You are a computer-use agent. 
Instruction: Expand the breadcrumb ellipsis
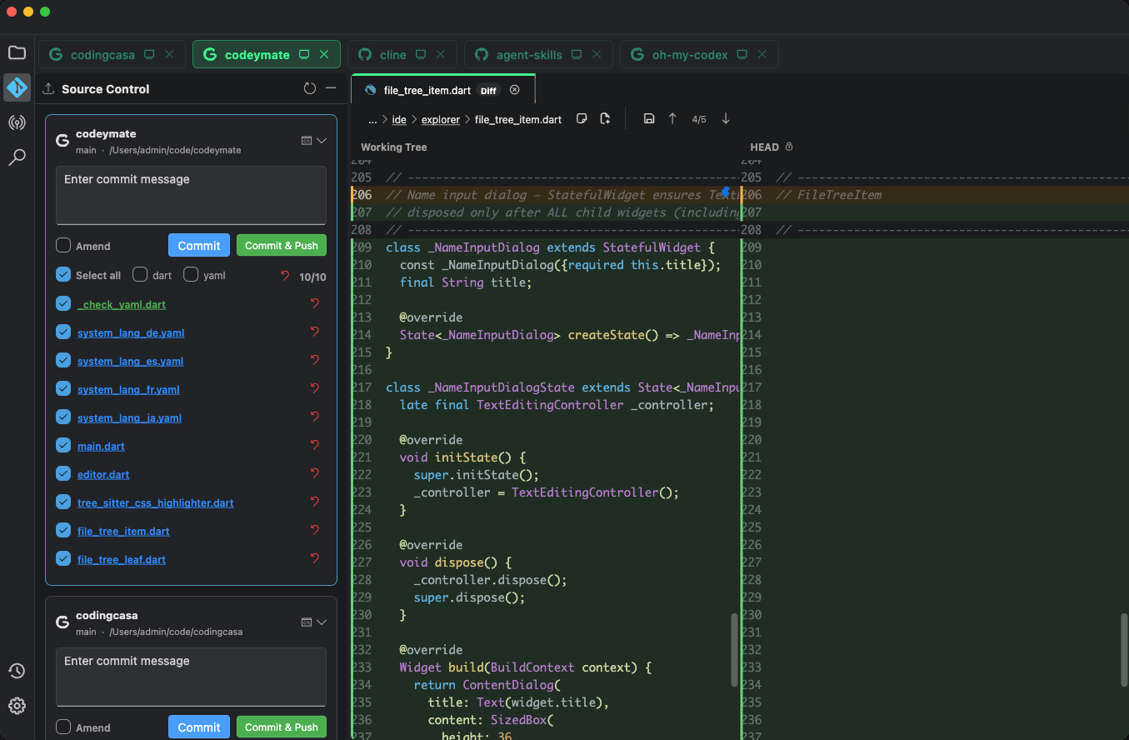point(373,120)
